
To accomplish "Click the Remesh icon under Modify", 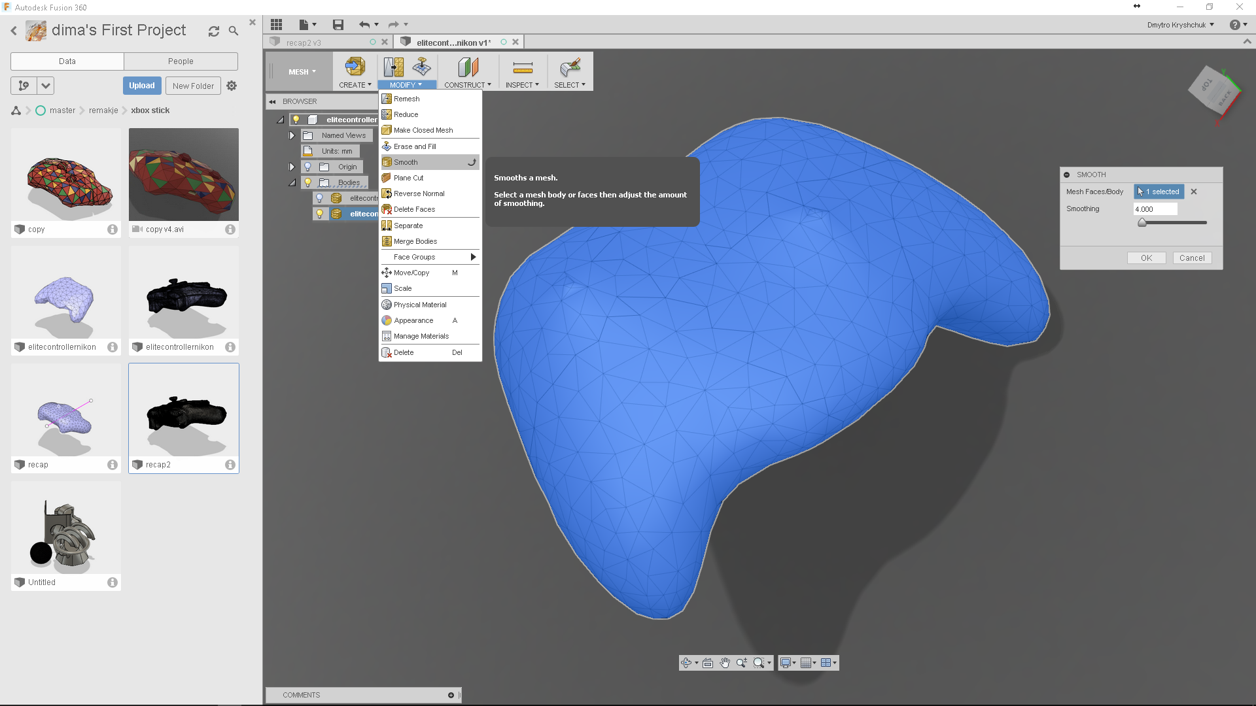I will coord(393,67).
